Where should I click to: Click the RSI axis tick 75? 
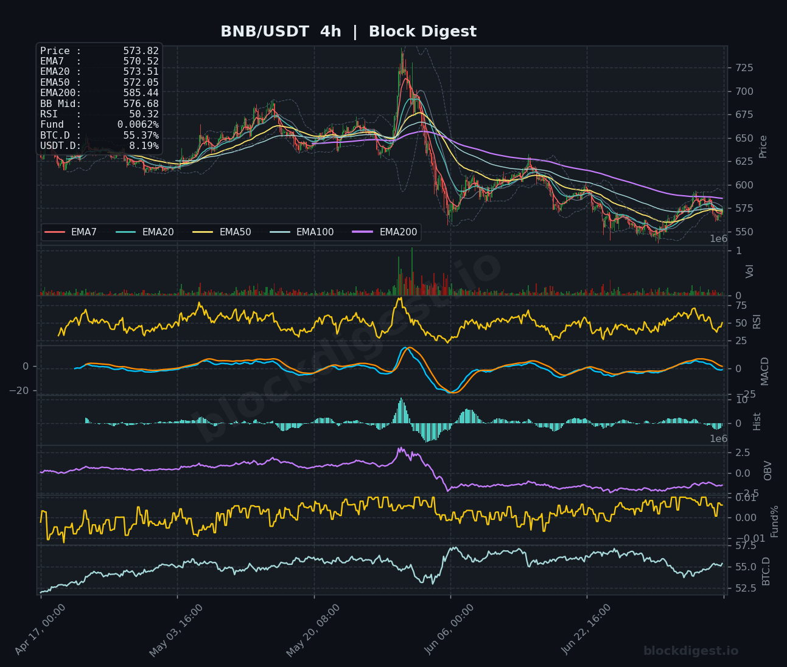pyautogui.click(x=741, y=306)
